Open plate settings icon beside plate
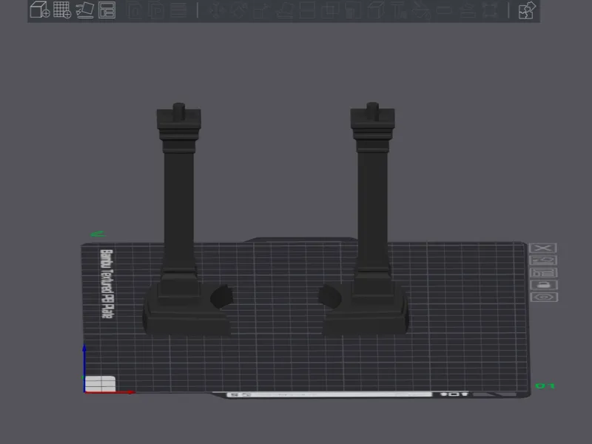This screenshot has width=592, height=444. 544,297
